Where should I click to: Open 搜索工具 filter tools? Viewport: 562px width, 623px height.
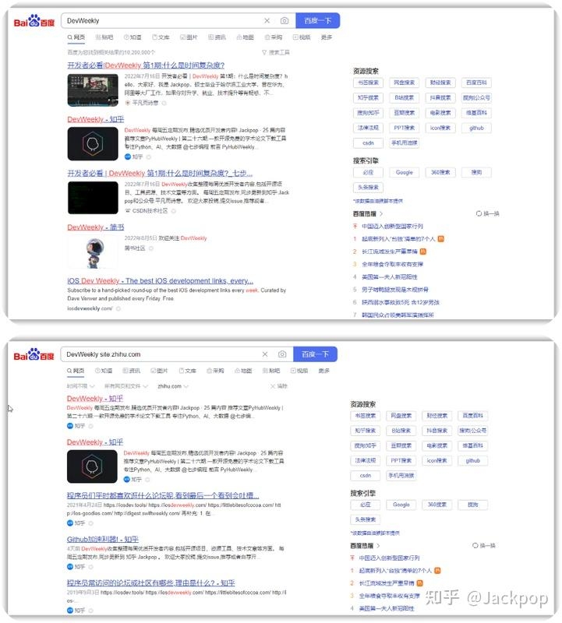276,52
